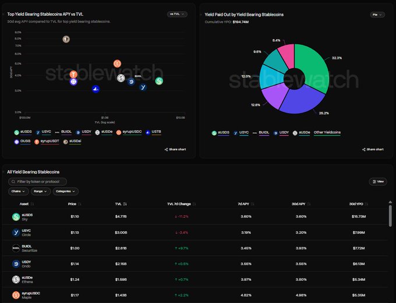Screen dimensions: 396x303
Task: Open the vs TVL chart mode dropdown
Action: pyautogui.click(x=177, y=14)
